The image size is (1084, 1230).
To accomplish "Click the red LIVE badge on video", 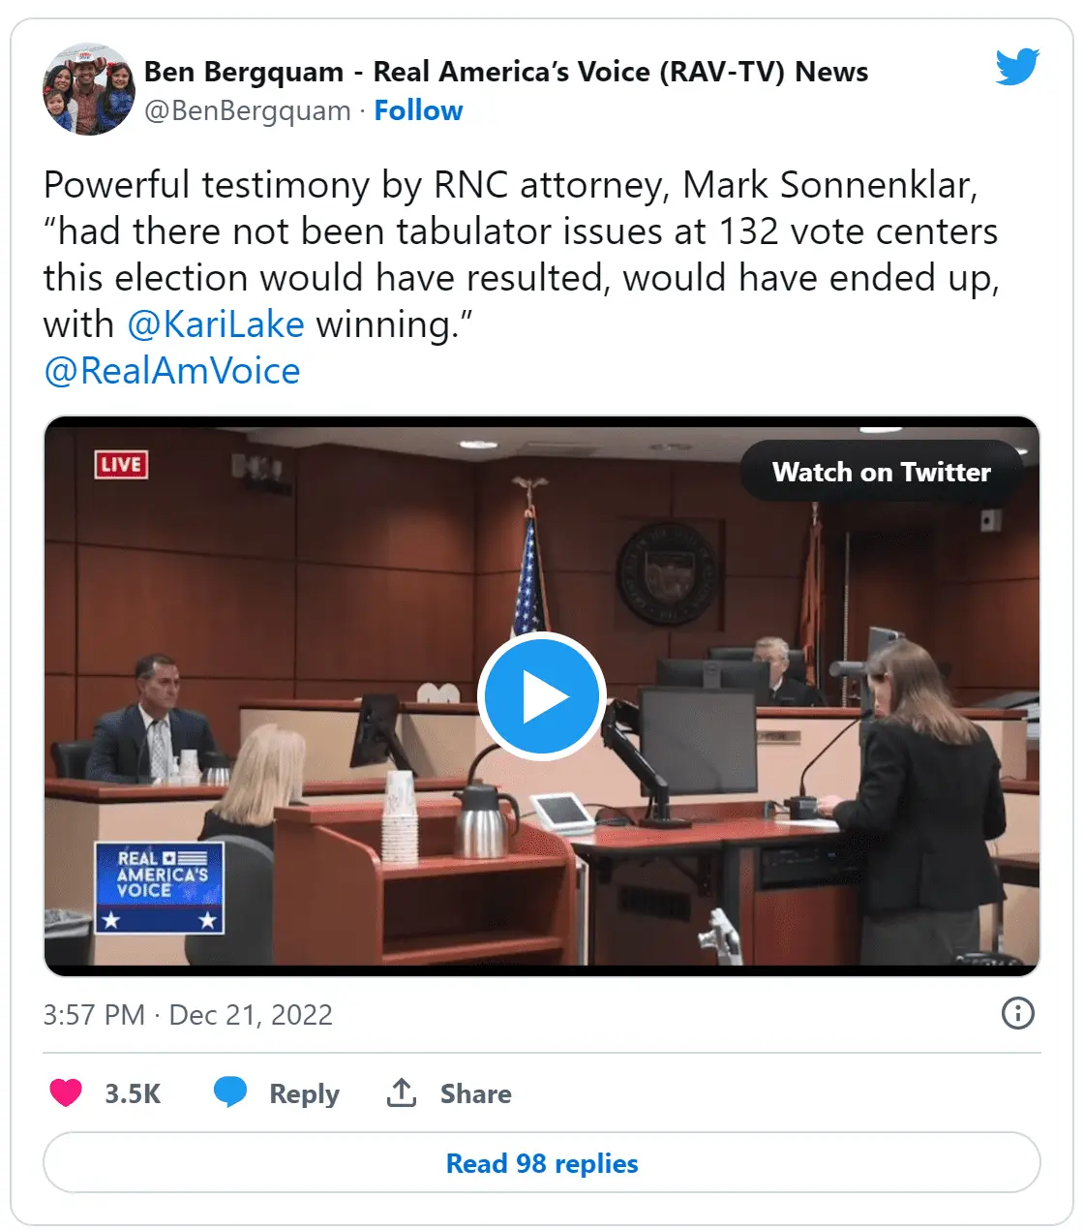I will pyautogui.click(x=121, y=465).
